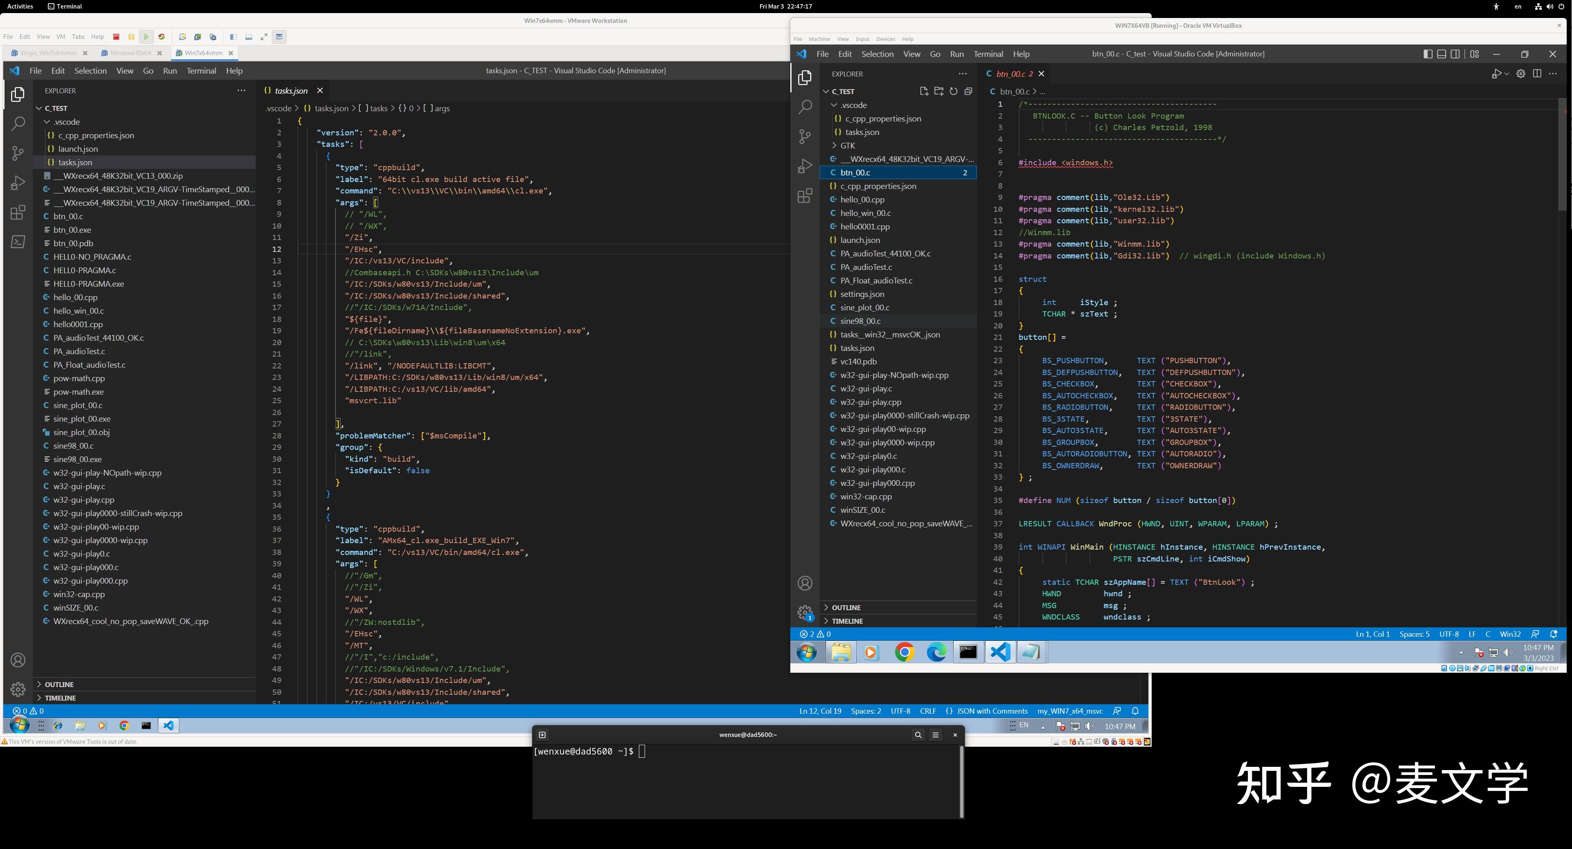Click Search icon in right VS Code activity bar

point(805,107)
